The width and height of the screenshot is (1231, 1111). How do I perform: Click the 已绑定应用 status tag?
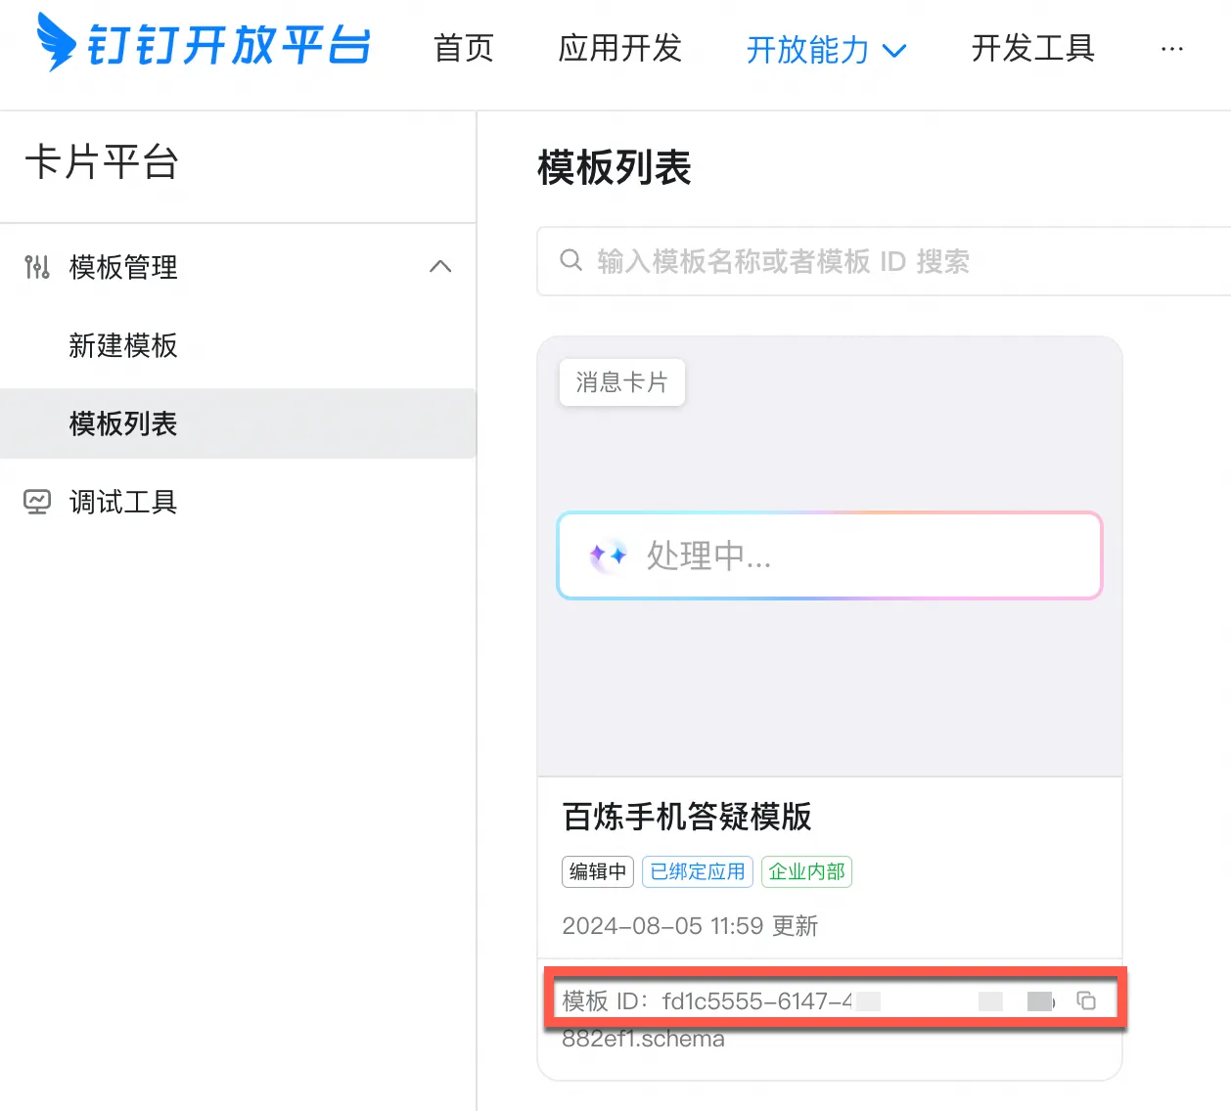pos(697,871)
